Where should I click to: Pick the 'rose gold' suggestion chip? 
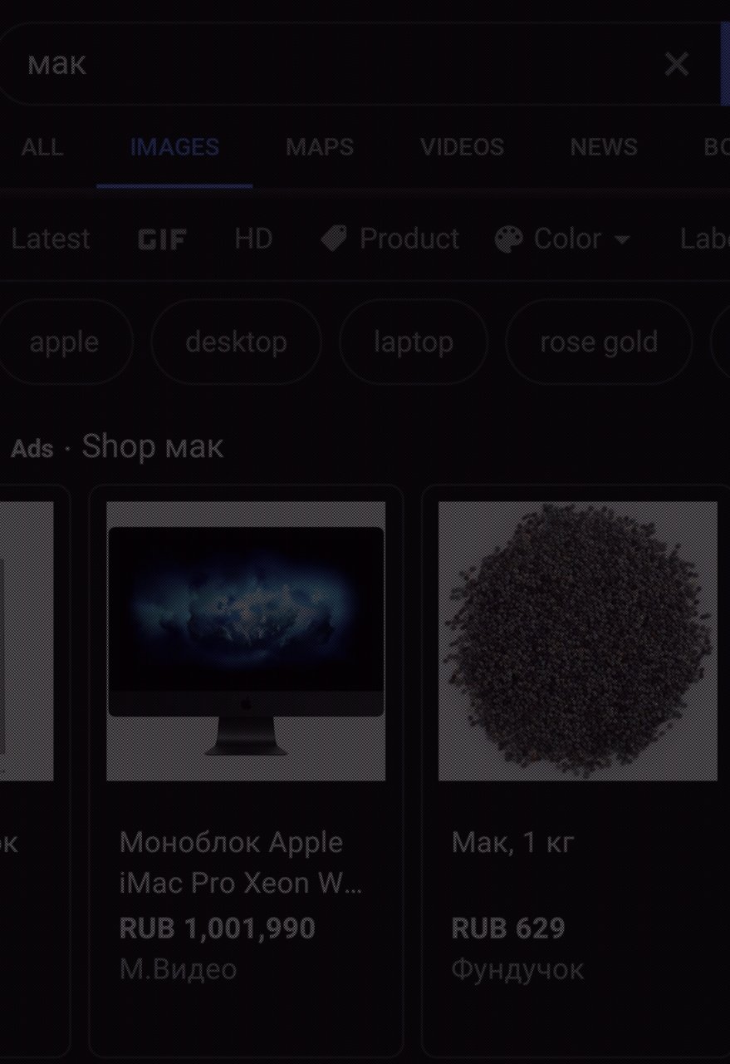click(599, 342)
